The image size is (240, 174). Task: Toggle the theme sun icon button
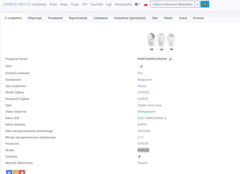[x=205, y=4]
